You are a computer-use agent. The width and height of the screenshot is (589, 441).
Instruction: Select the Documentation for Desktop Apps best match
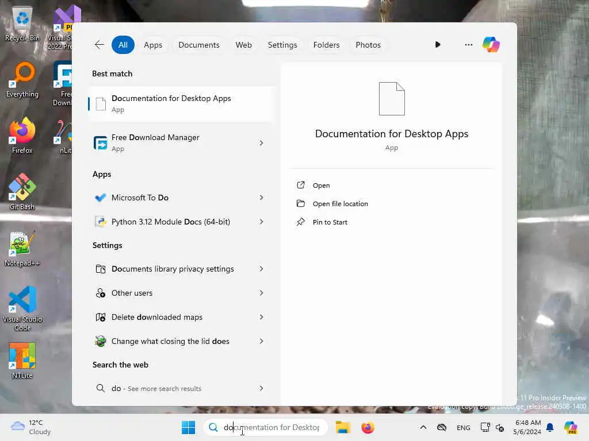181,104
